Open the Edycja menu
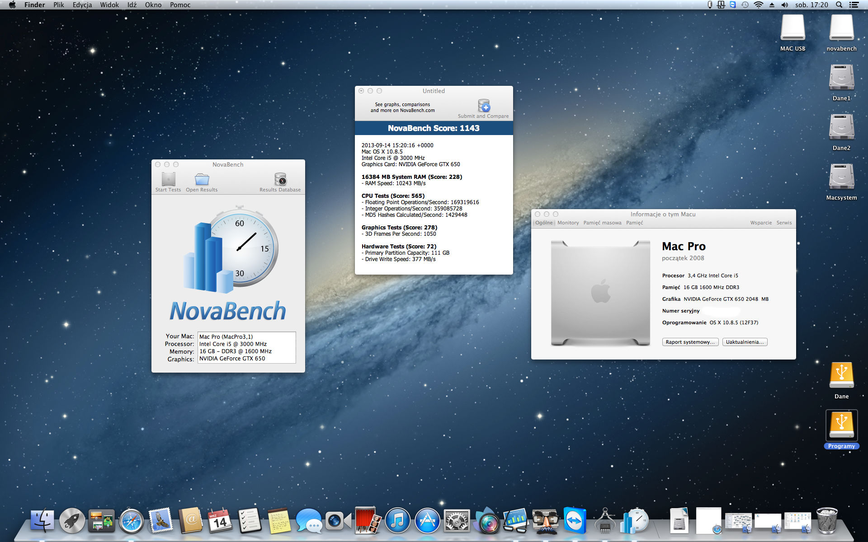The height and width of the screenshot is (542, 868). [82, 5]
